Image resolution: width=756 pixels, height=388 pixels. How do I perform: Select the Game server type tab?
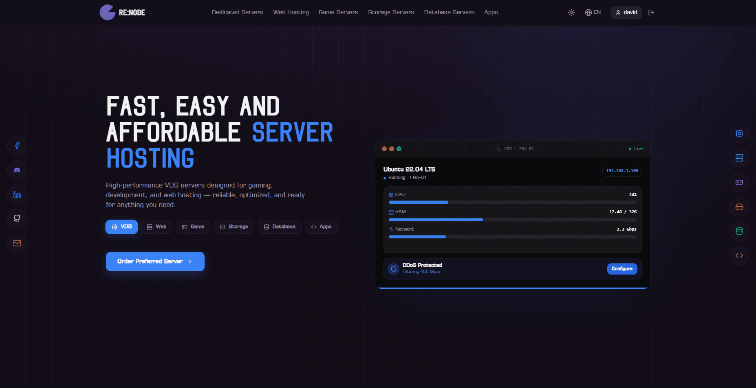point(193,227)
